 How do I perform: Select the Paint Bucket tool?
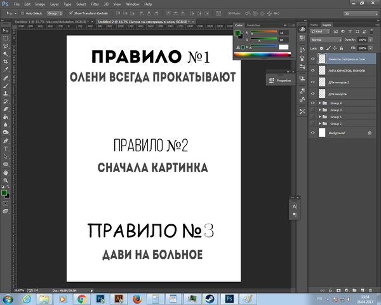(5, 117)
